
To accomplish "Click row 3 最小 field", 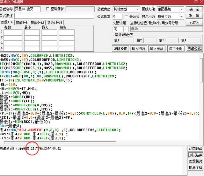I will [x=32, y=43].
